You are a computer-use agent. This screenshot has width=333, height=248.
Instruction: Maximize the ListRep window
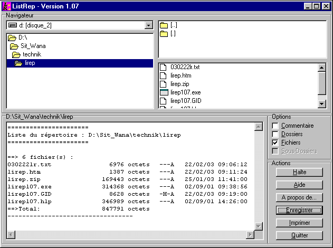(316, 6)
